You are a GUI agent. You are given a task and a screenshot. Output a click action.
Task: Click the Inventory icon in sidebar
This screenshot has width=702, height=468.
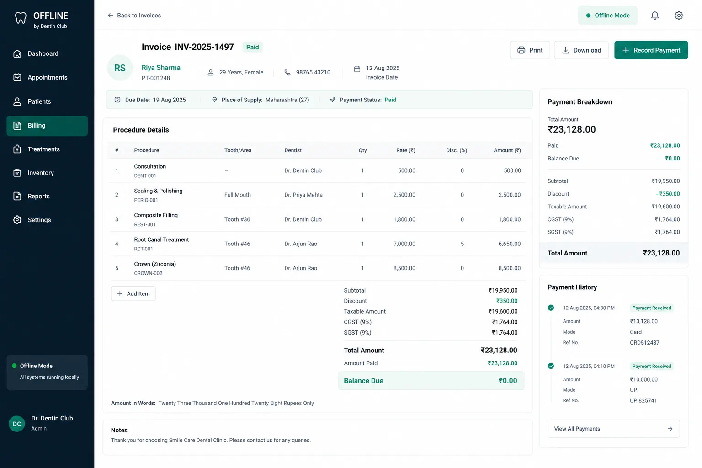17,173
